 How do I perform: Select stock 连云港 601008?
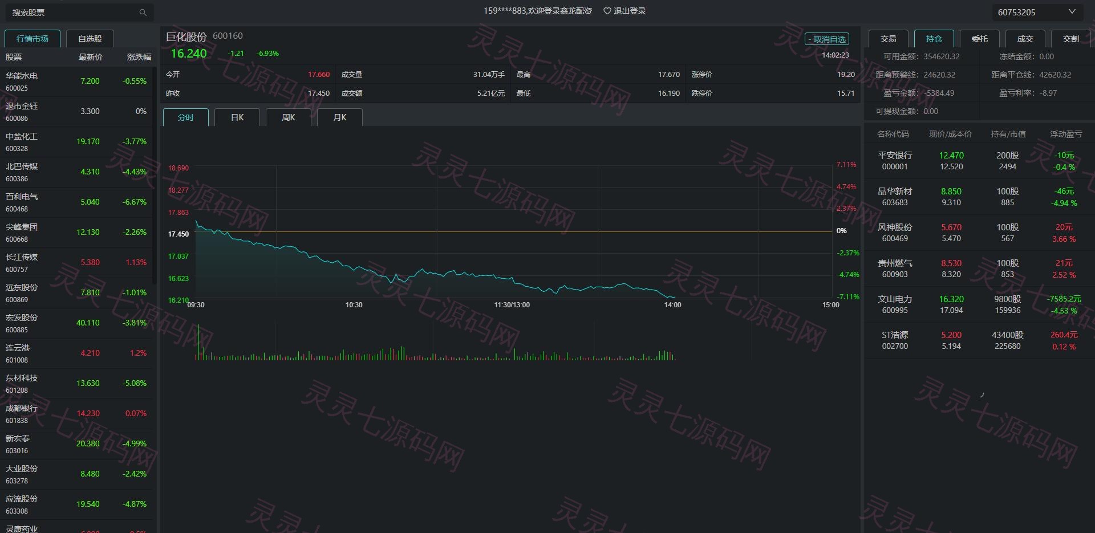(x=76, y=353)
